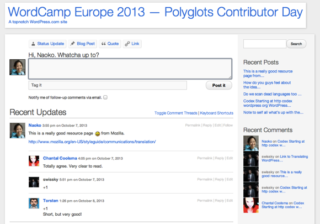Click the smiley emoticon in Naoko's post
320x224 pixels.
pos(97,134)
